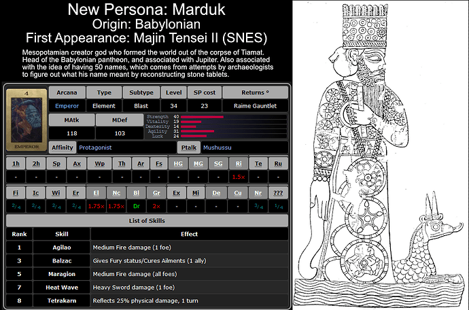The width and height of the screenshot is (469, 310).
Task: Click the Dr blast drain value
Action: click(x=137, y=206)
